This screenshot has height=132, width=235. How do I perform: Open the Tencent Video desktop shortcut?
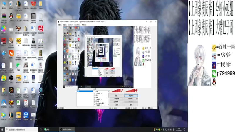4,115
